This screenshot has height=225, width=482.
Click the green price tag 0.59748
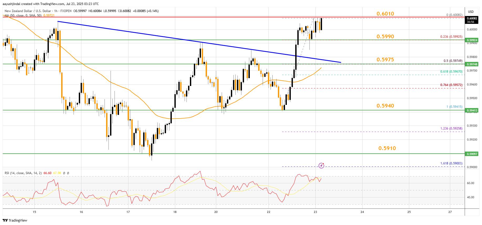point(472,64)
